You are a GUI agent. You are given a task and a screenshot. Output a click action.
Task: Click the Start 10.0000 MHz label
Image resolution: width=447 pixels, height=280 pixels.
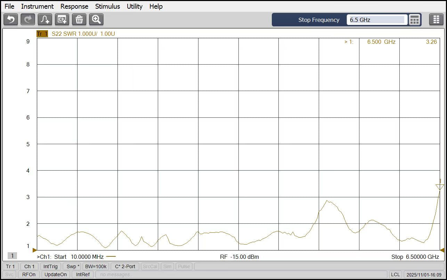click(79, 257)
